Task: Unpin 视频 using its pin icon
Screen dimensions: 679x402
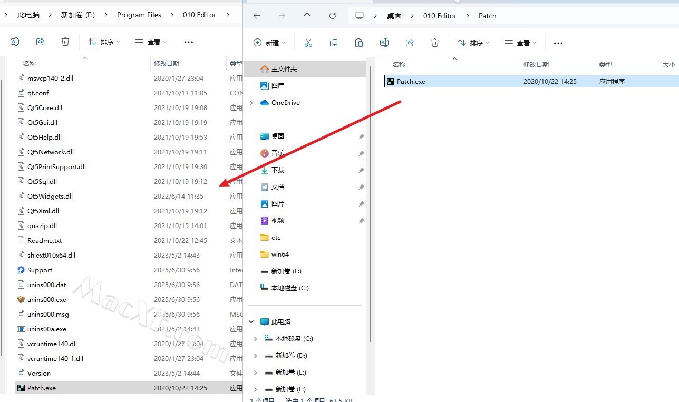Action: tap(361, 221)
